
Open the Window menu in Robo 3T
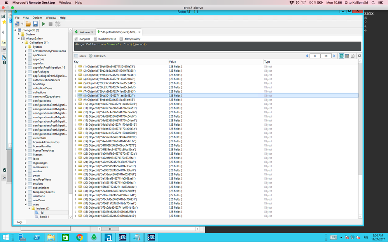point(51,18)
